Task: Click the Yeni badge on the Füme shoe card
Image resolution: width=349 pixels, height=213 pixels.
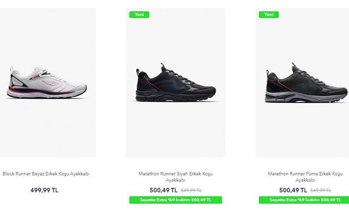Action: [269, 14]
